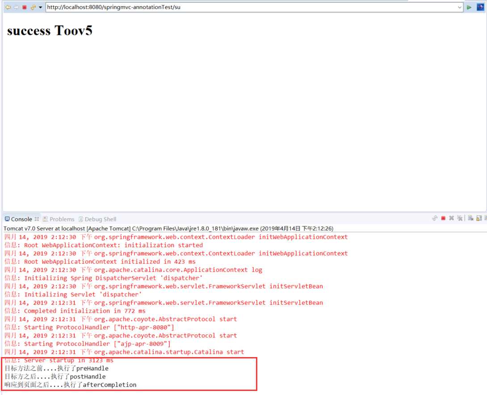Close the Console view tab

pos(37,219)
